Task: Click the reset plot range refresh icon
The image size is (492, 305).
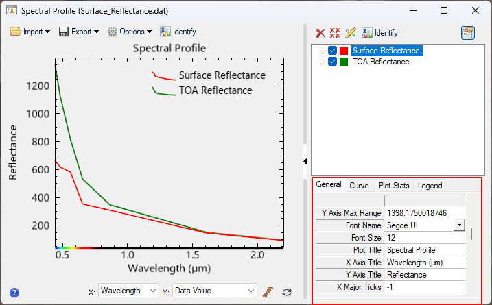Action: [x=287, y=293]
